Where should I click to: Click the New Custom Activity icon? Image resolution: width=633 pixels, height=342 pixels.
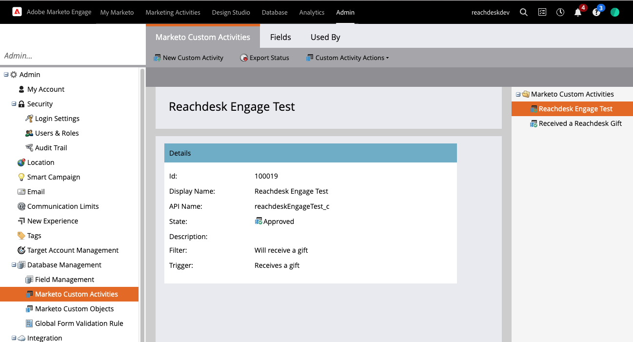pyautogui.click(x=157, y=58)
